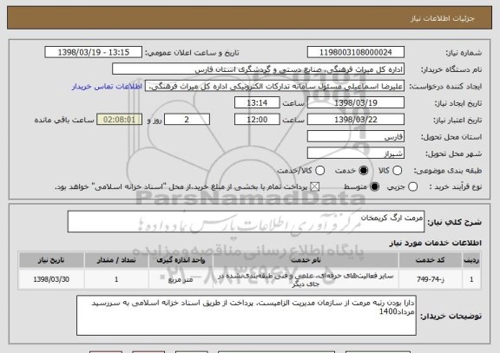This screenshot has height=353, width=500.
Task: Click the quantity cell of service ز-74-749
Action: (x=116, y=279)
